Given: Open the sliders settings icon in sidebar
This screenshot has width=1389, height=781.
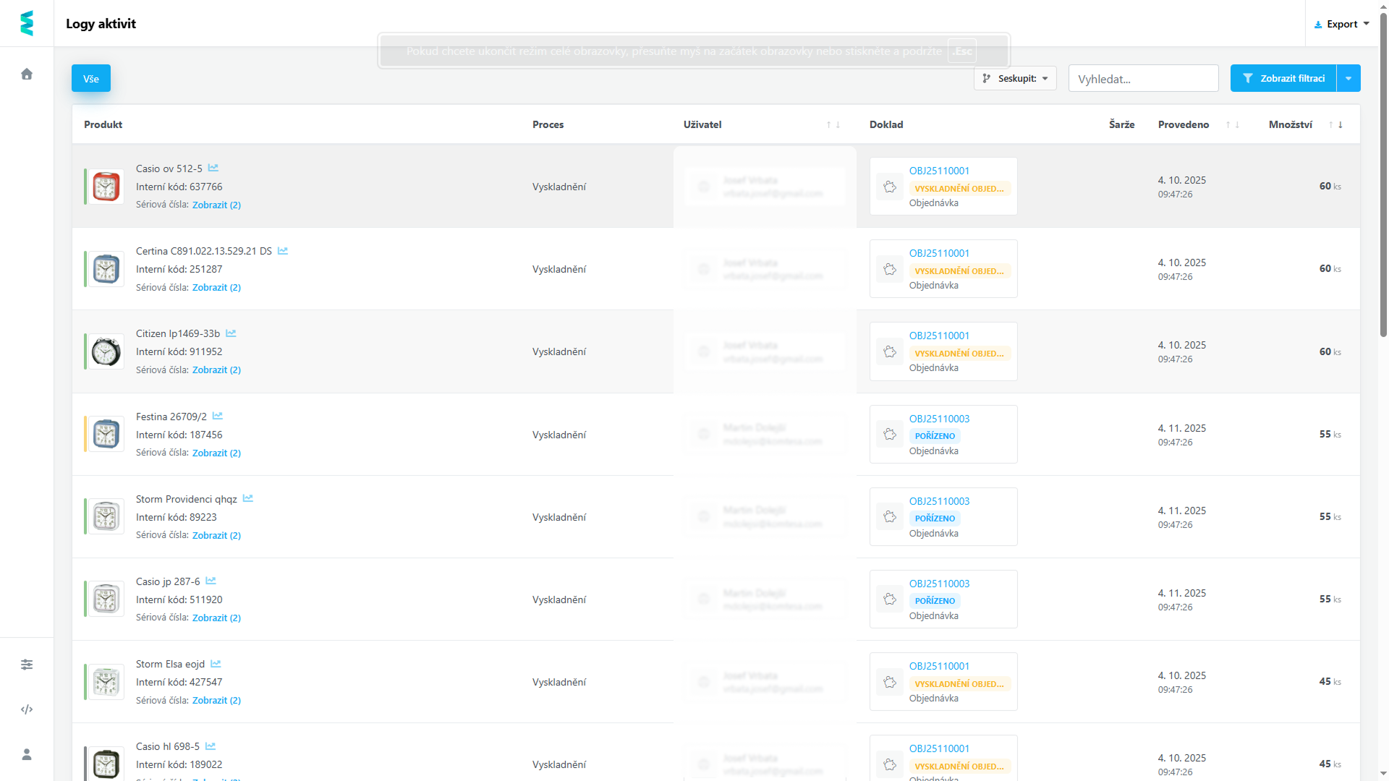Looking at the screenshot, I should pyautogui.click(x=27, y=665).
